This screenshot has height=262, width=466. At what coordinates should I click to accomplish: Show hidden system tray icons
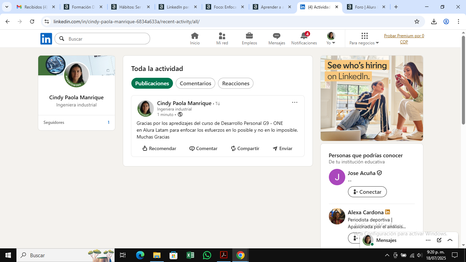click(387, 255)
